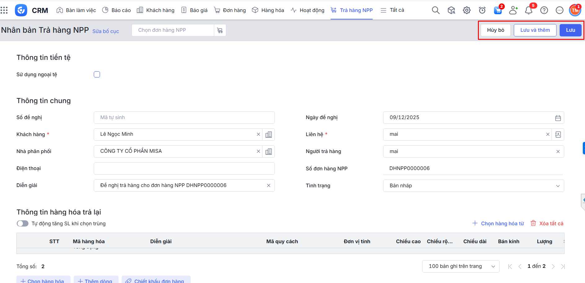Open the global search icon
Viewport: 585px width, 283px height.
[x=435, y=10]
